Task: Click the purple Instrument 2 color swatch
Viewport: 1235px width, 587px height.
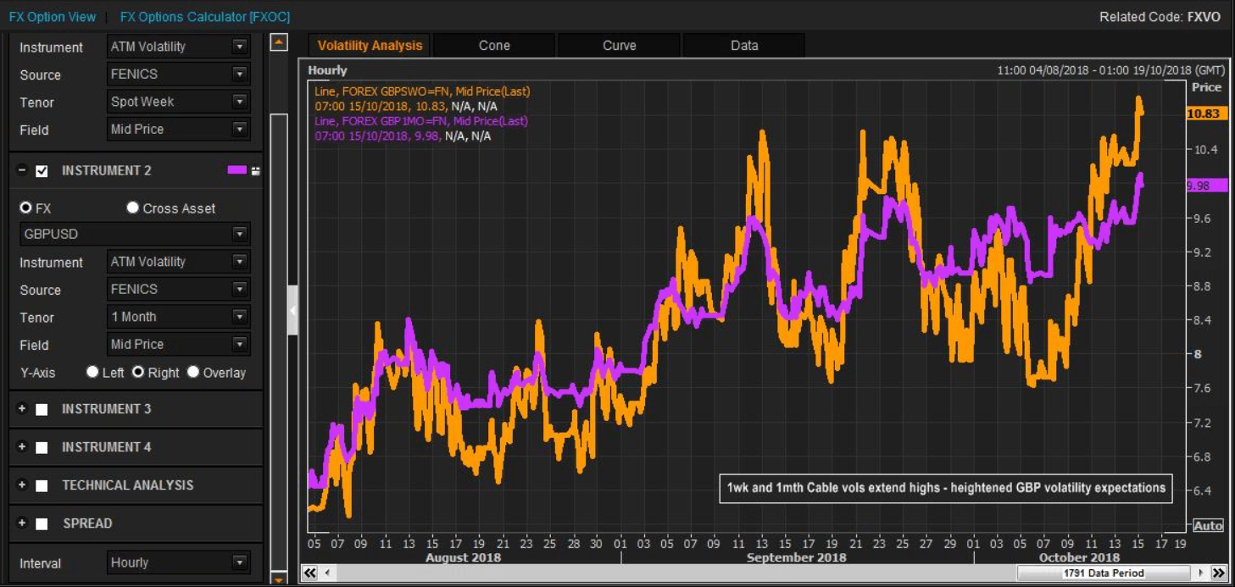Action: click(236, 170)
